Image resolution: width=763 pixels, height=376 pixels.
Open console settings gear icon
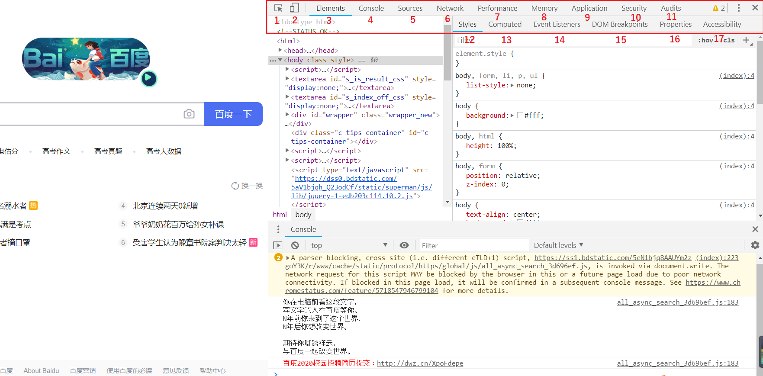coord(755,245)
